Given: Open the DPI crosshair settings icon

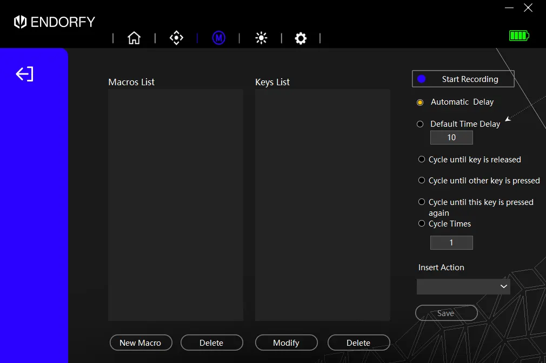Looking at the screenshot, I should [x=176, y=38].
